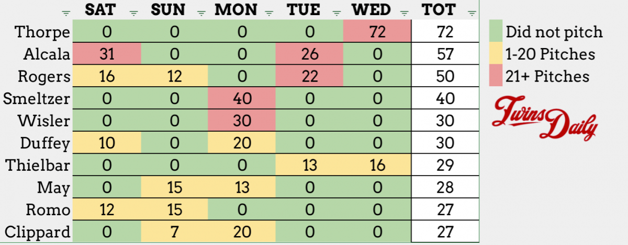Click the Thielbar row label
This screenshot has height=245, width=628.
[38, 165]
